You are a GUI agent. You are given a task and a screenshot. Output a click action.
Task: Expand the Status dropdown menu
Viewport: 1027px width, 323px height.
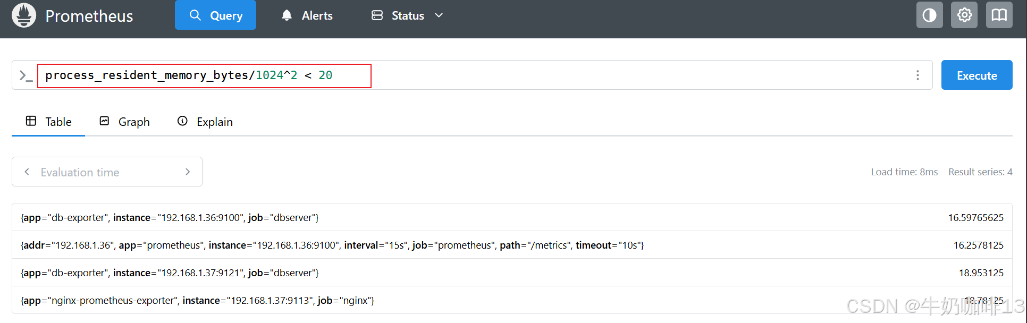407,15
